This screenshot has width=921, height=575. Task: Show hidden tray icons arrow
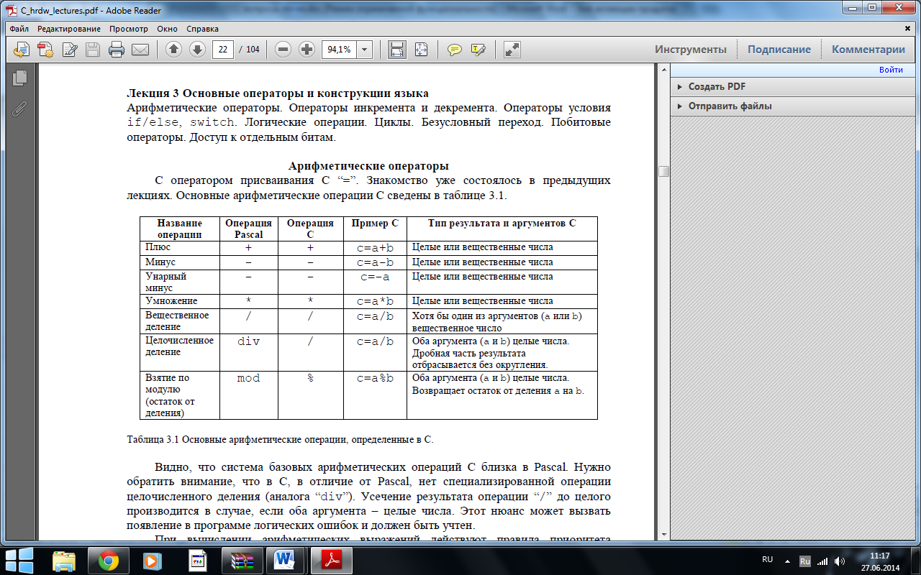click(x=789, y=561)
